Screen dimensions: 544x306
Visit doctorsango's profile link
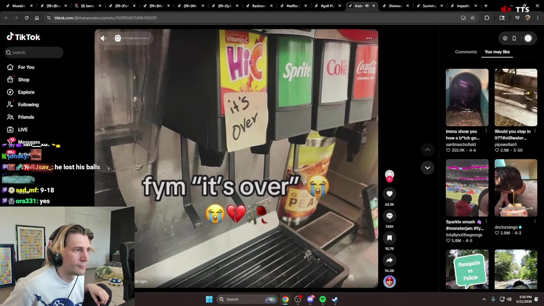tap(506, 227)
